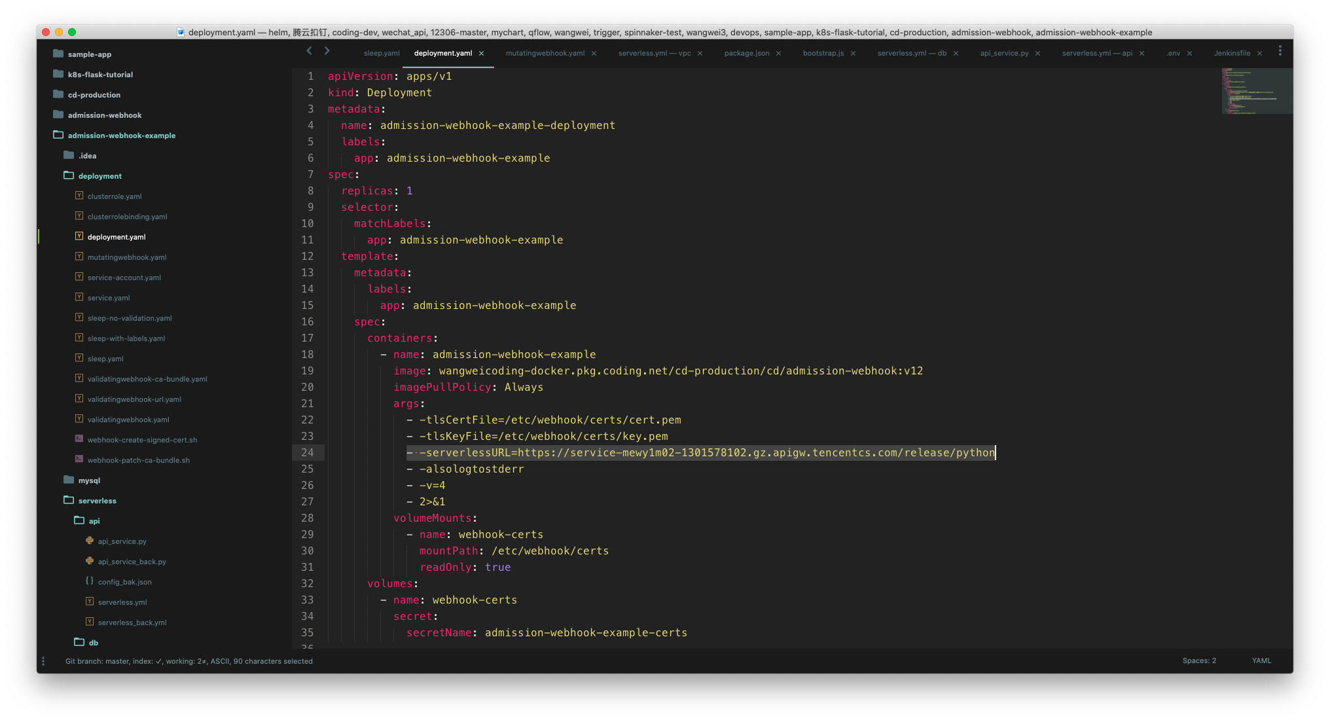The image size is (1330, 722).
Task: Switch to the sleep.yaml tab
Action: pyautogui.click(x=381, y=54)
